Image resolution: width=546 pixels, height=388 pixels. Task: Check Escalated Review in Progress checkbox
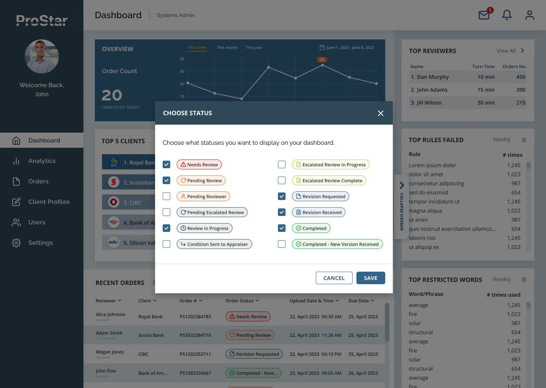282,164
